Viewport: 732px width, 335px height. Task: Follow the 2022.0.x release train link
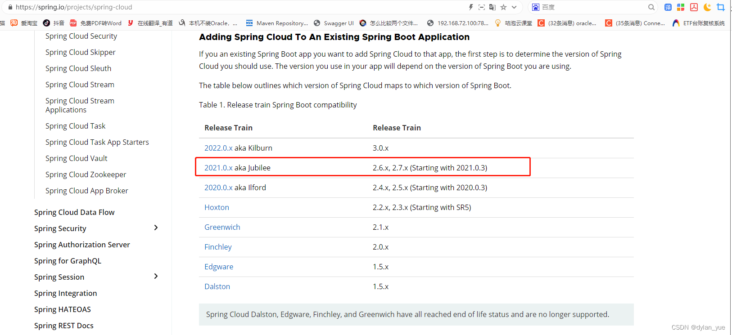tap(218, 148)
